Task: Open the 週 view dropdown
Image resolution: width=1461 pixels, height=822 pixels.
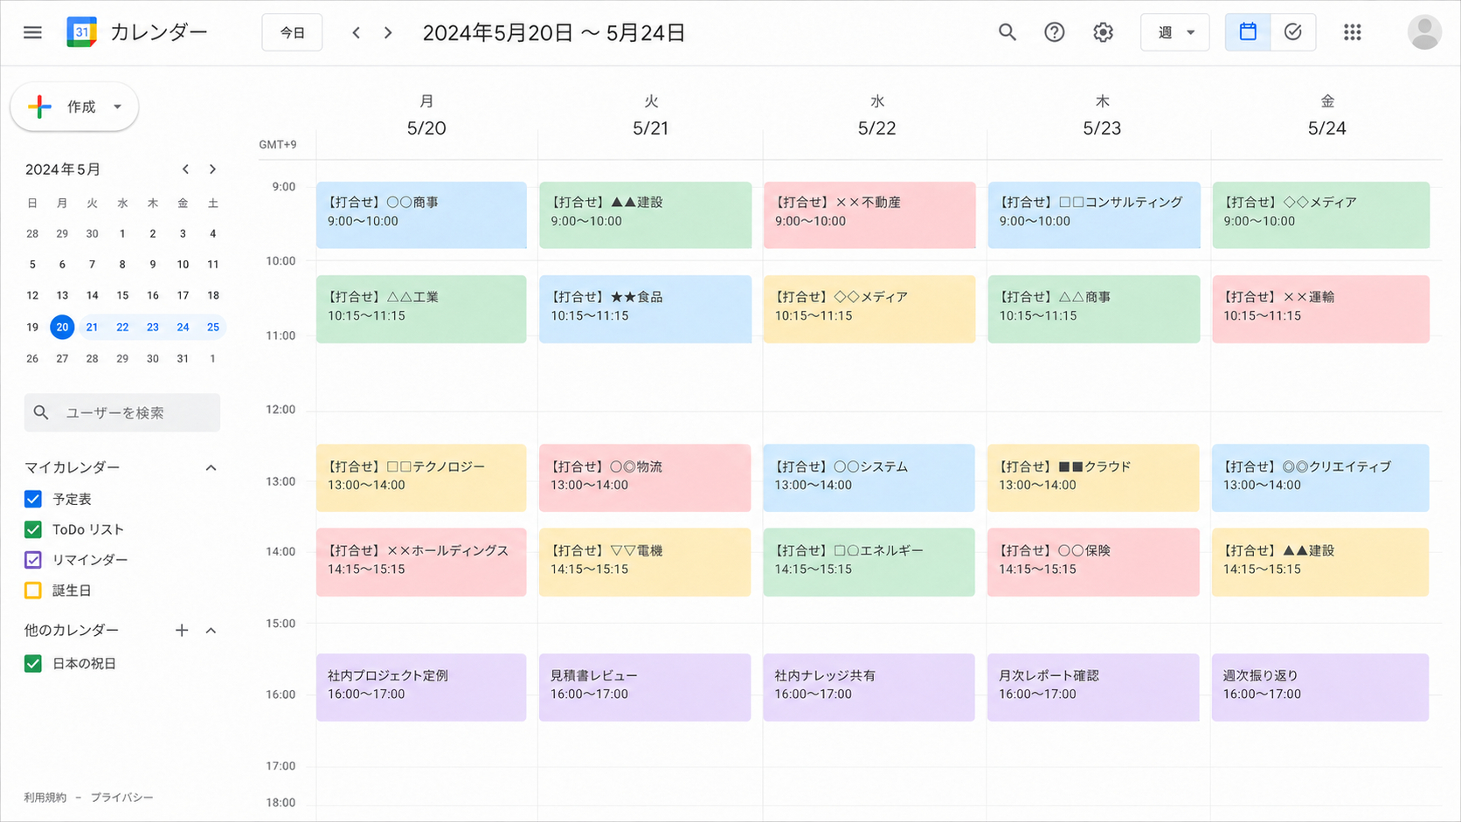Action: click(x=1174, y=32)
